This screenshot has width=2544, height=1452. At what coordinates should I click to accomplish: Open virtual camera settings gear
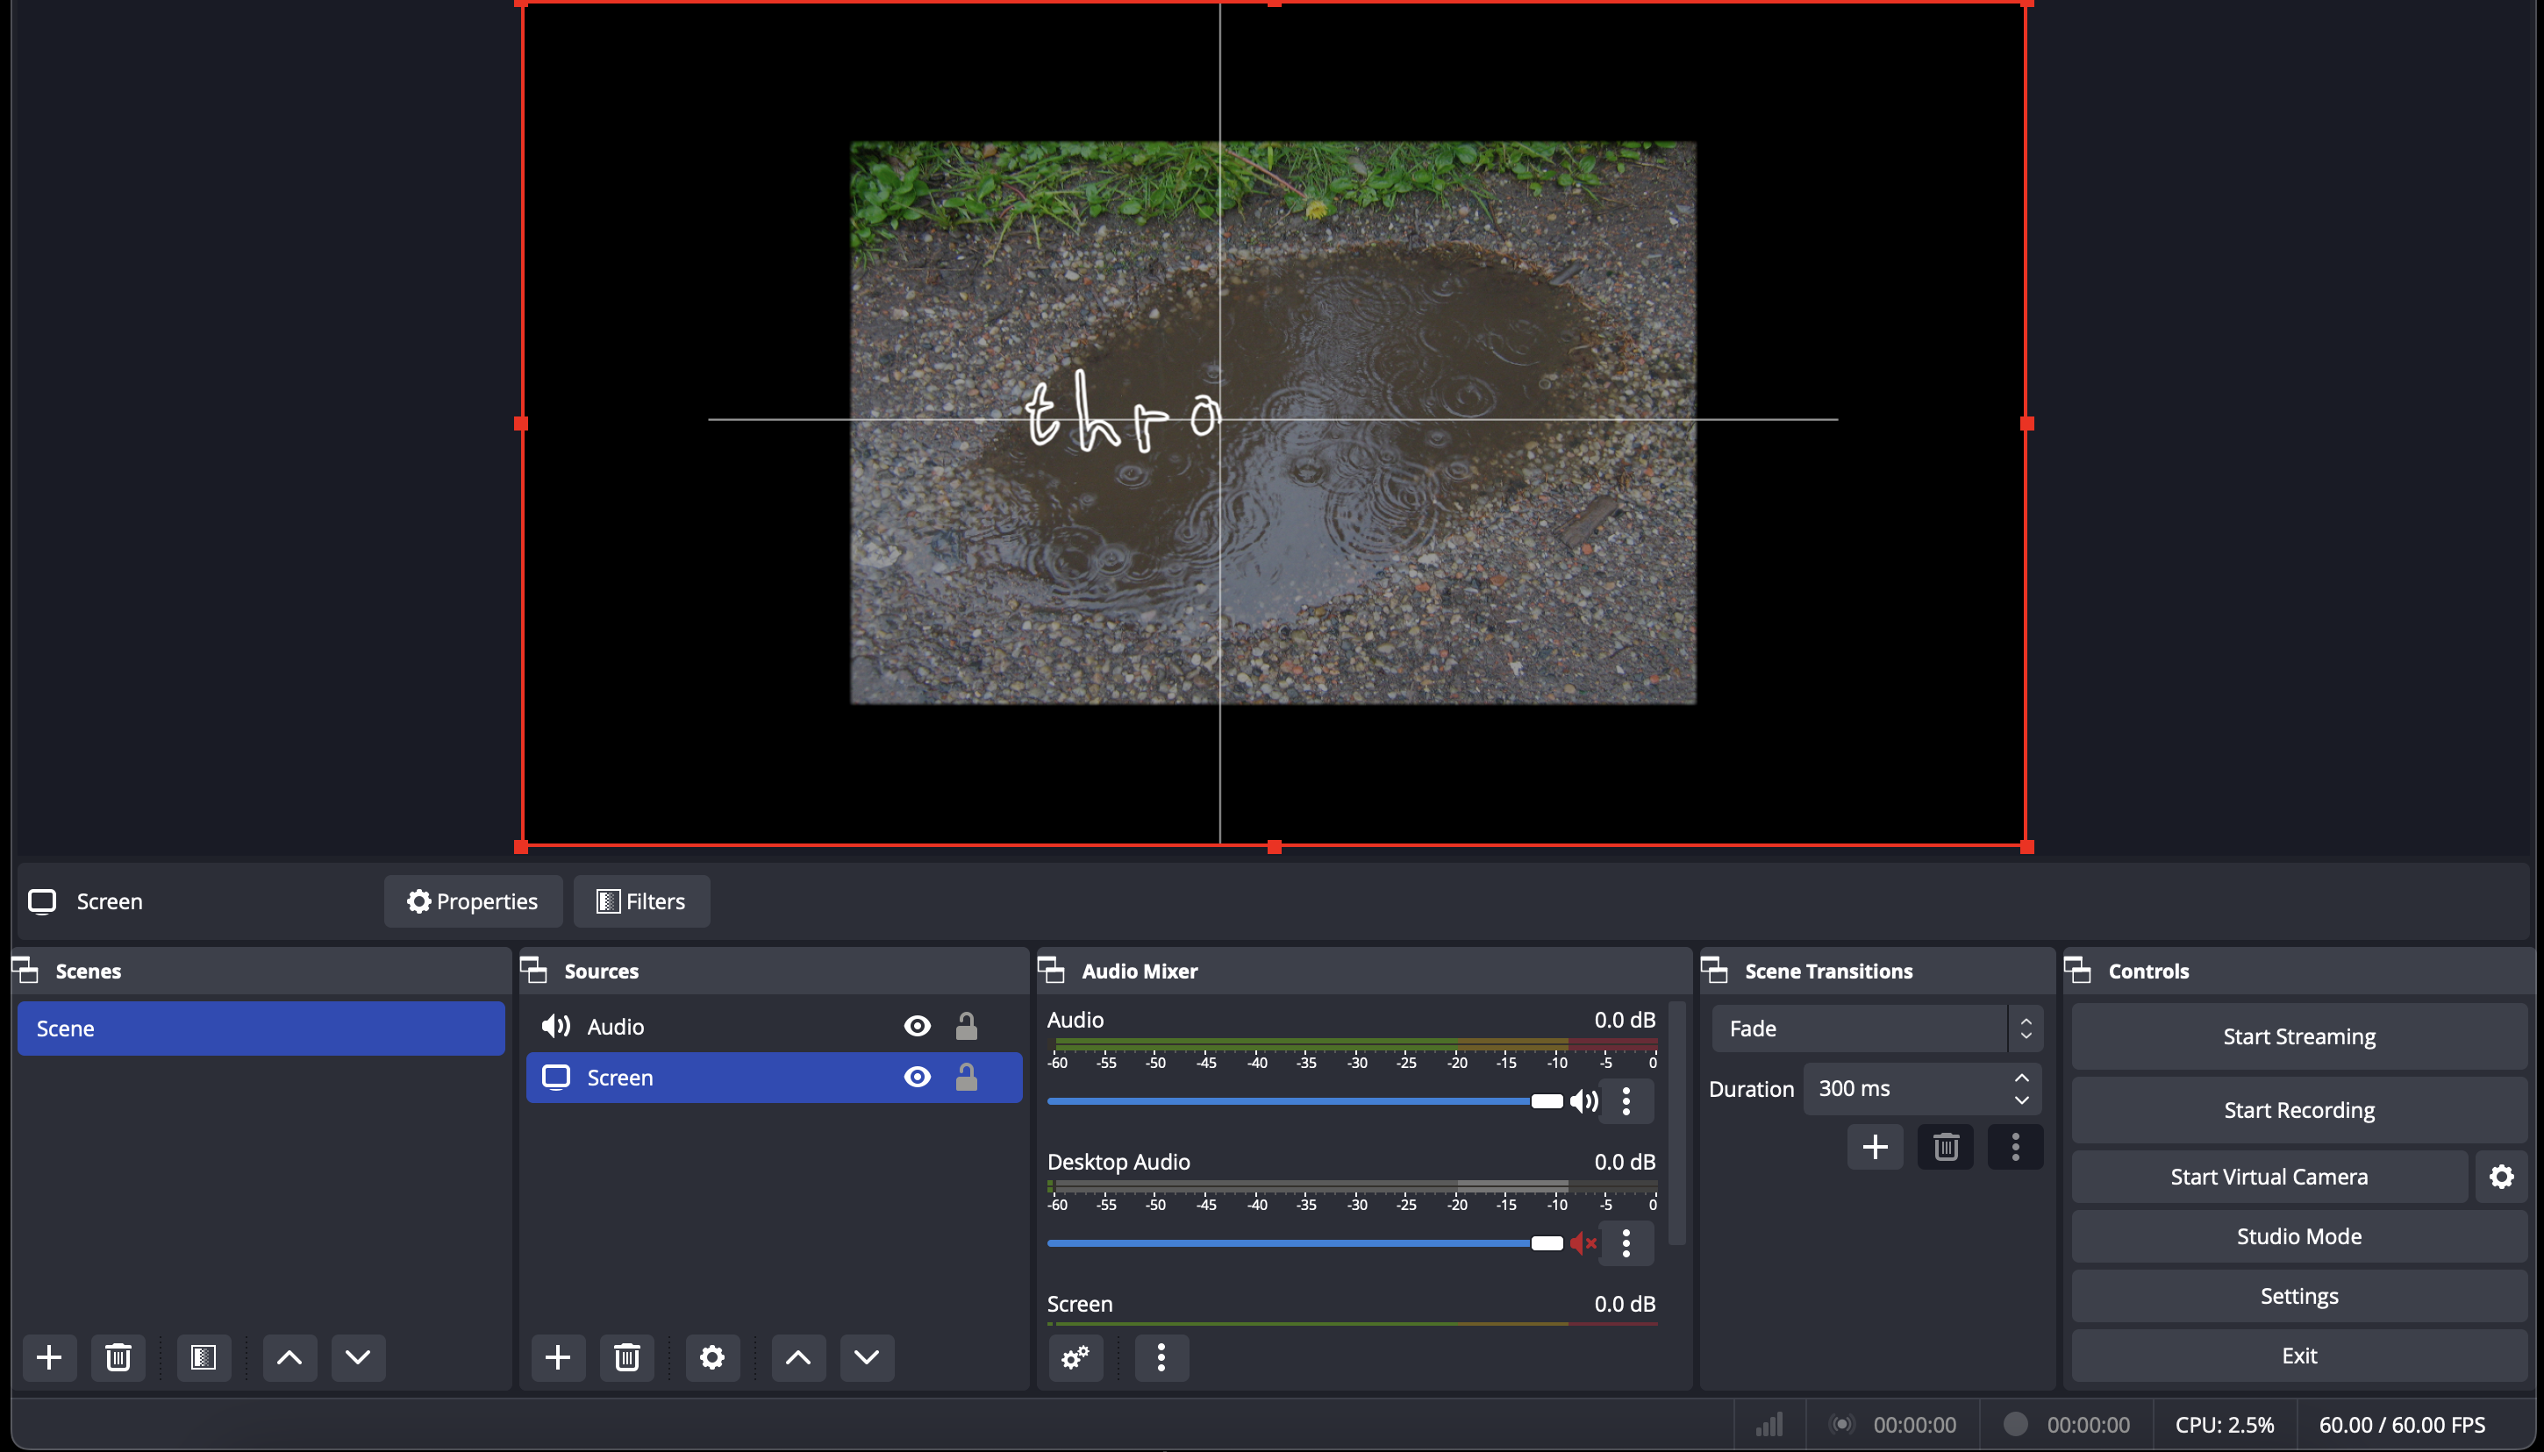2501,1177
